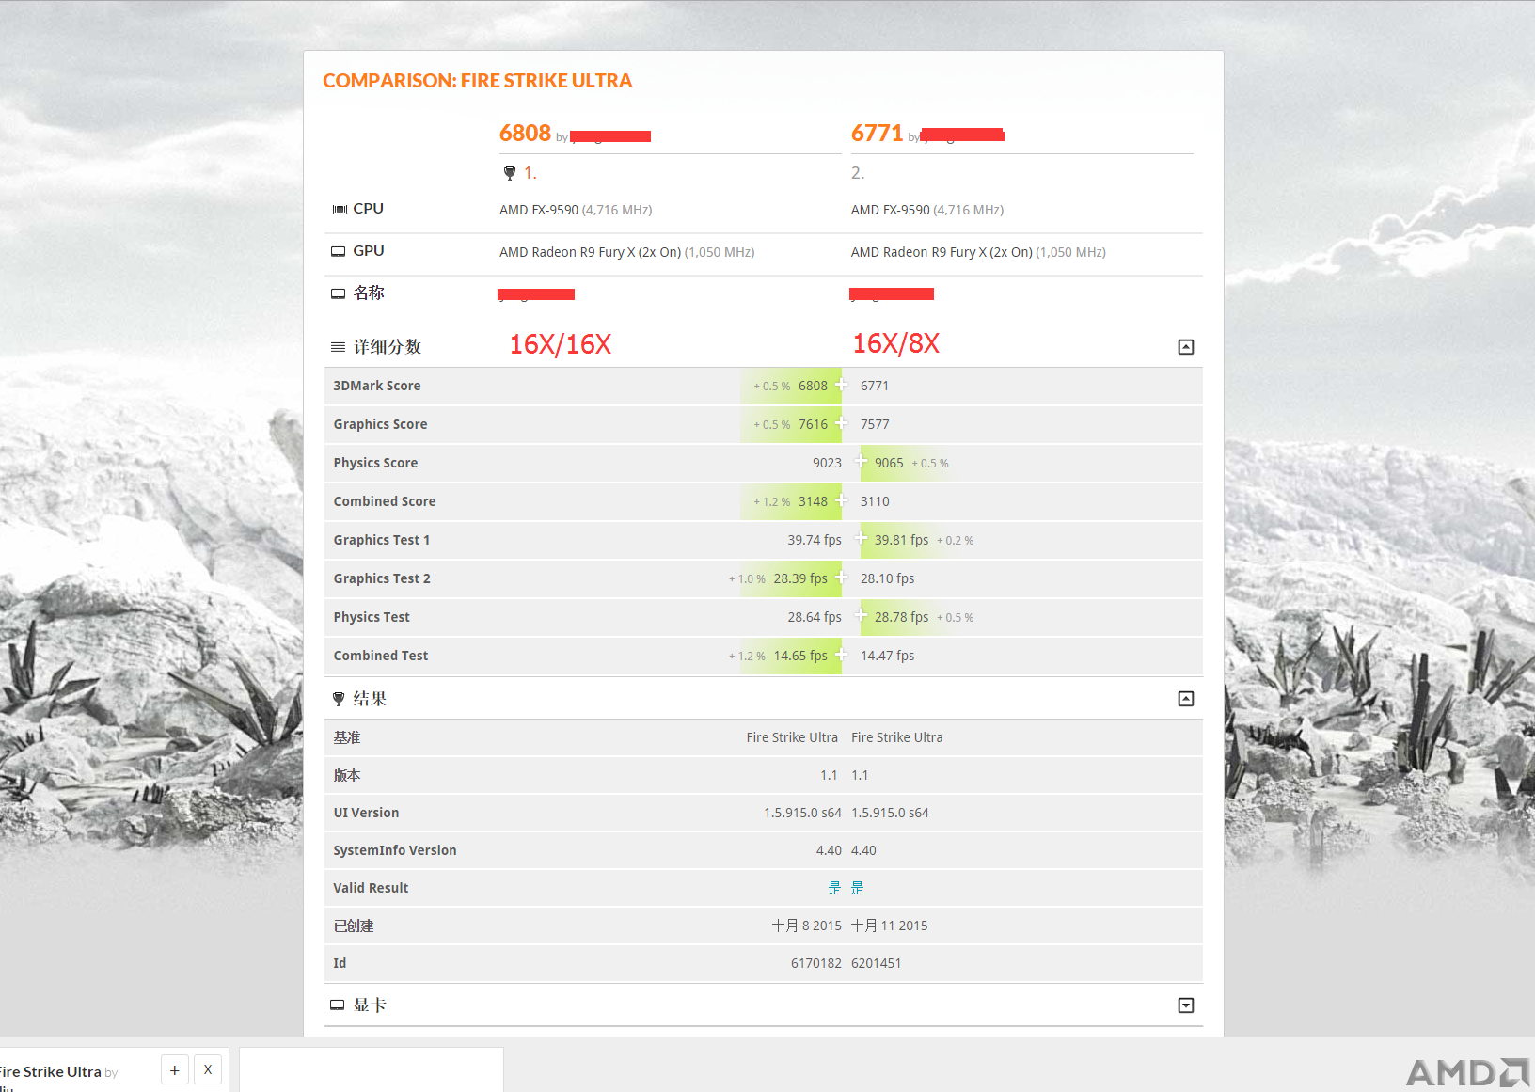Screen dimensions: 1535x1092
Task: Click the Id value 6170182
Action: click(x=816, y=963)
